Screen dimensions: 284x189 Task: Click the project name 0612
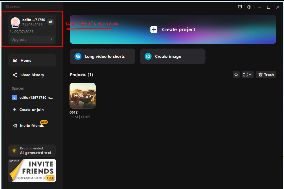coord(74,112)
